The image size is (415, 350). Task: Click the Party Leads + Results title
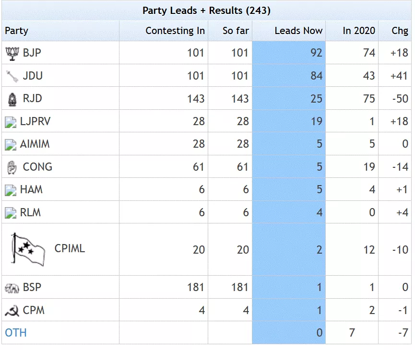(x=206, y=10)
